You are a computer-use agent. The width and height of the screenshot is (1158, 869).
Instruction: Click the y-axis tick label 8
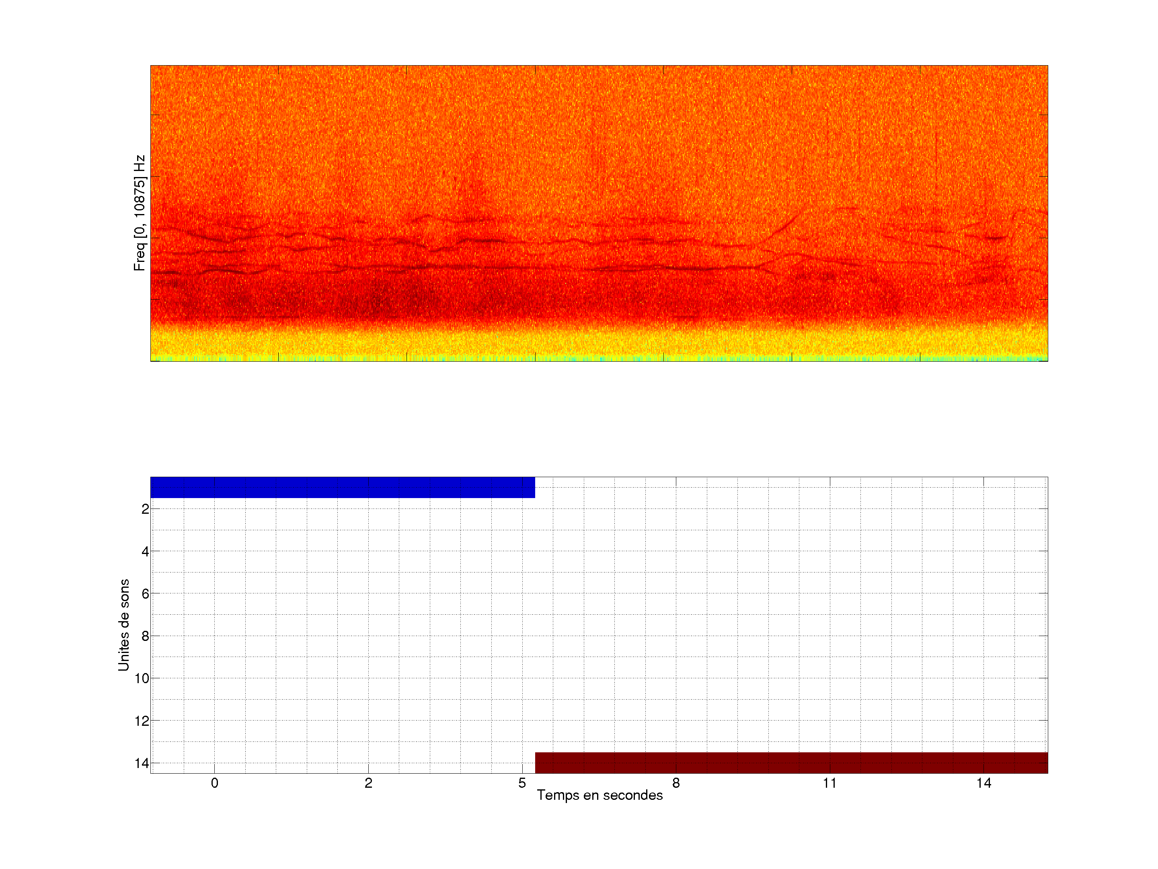[x=145, y=636]
